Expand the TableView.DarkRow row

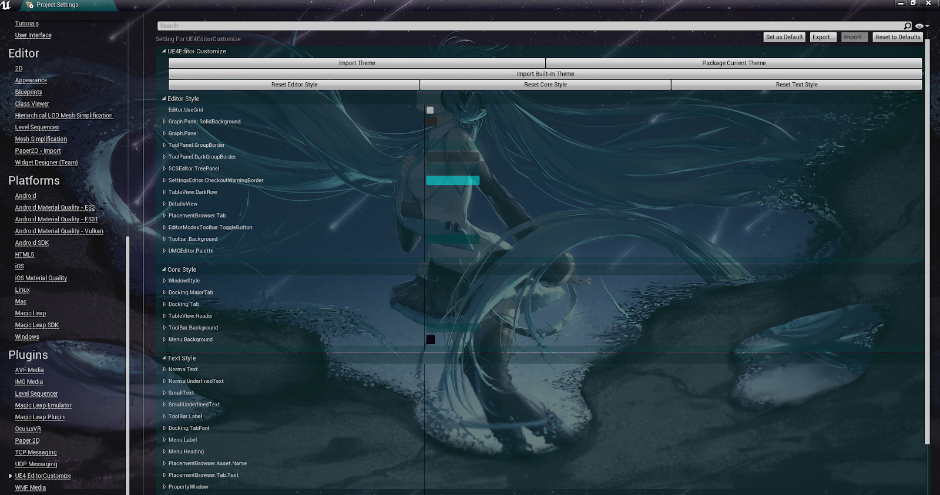(164, 192)
